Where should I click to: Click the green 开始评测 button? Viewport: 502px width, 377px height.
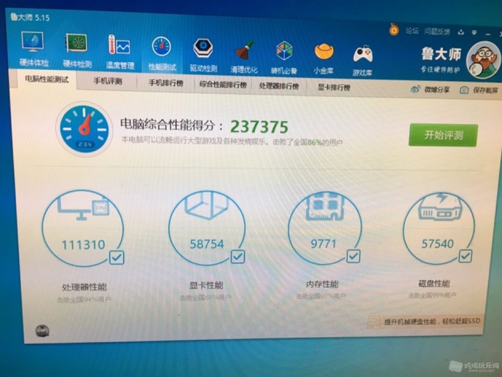coord(444,135)
